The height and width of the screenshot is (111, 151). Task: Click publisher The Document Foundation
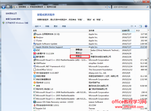coord(100,70)
